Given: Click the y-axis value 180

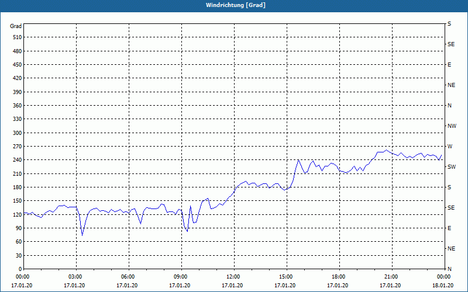Looking at the screenshot, I should click(18, 187).
